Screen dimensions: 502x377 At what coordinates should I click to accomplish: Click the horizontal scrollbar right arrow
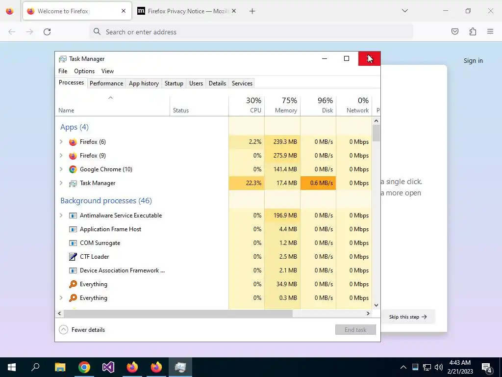click(368, 313)
